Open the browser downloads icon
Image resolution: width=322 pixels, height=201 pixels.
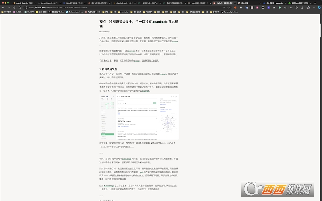[x=302, y=8]
